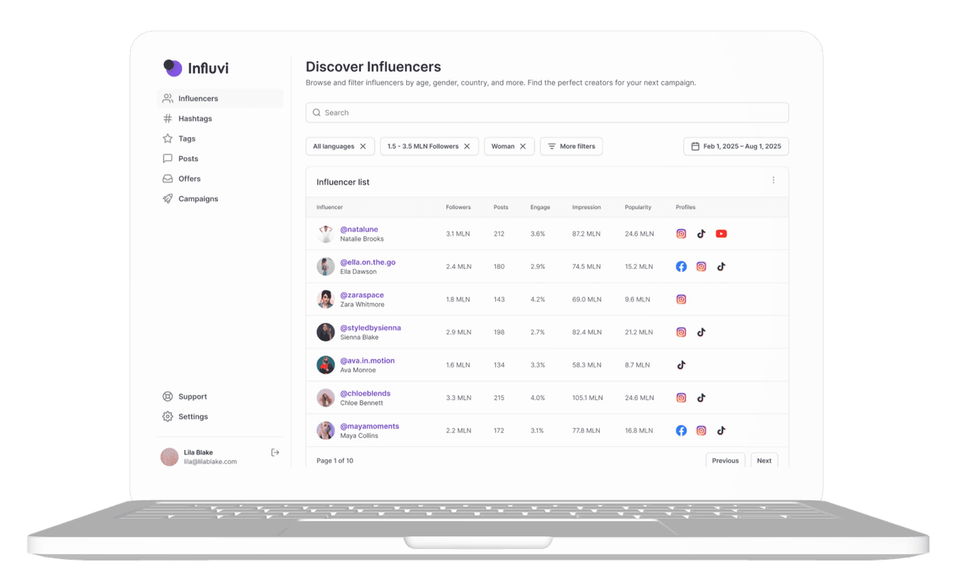Screen dimensions: 956x585
Task: Click Ella Dawson's avatar thumbnail
Action: (x=326, y=266)
